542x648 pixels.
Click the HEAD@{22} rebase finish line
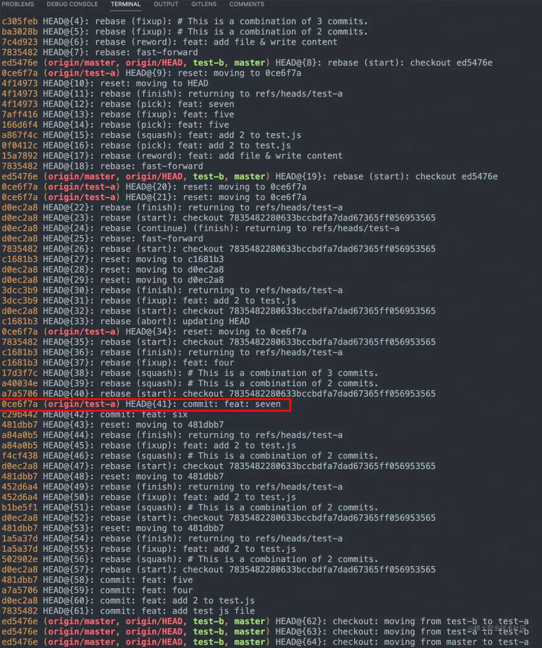(x=172, y=207)
